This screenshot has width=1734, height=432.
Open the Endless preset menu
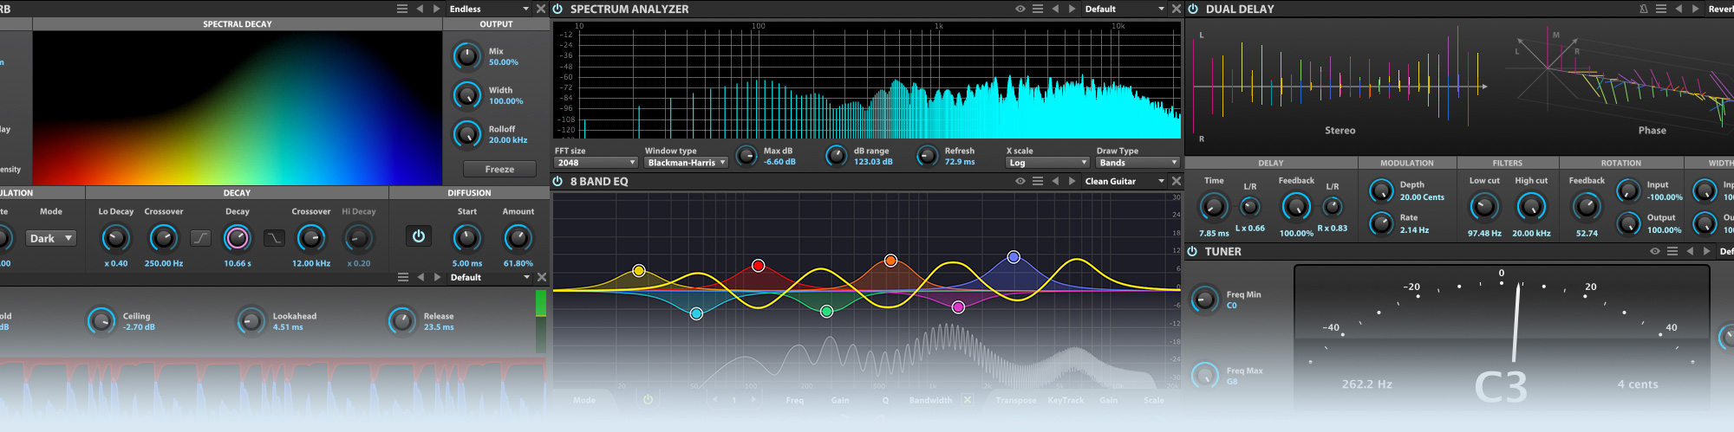click(x=489, y=9)
